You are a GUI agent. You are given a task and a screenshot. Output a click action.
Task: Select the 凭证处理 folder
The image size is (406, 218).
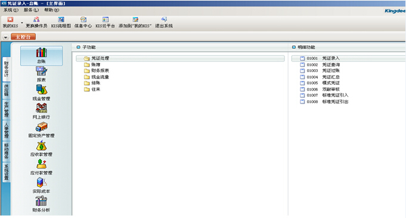pos(180,58)
